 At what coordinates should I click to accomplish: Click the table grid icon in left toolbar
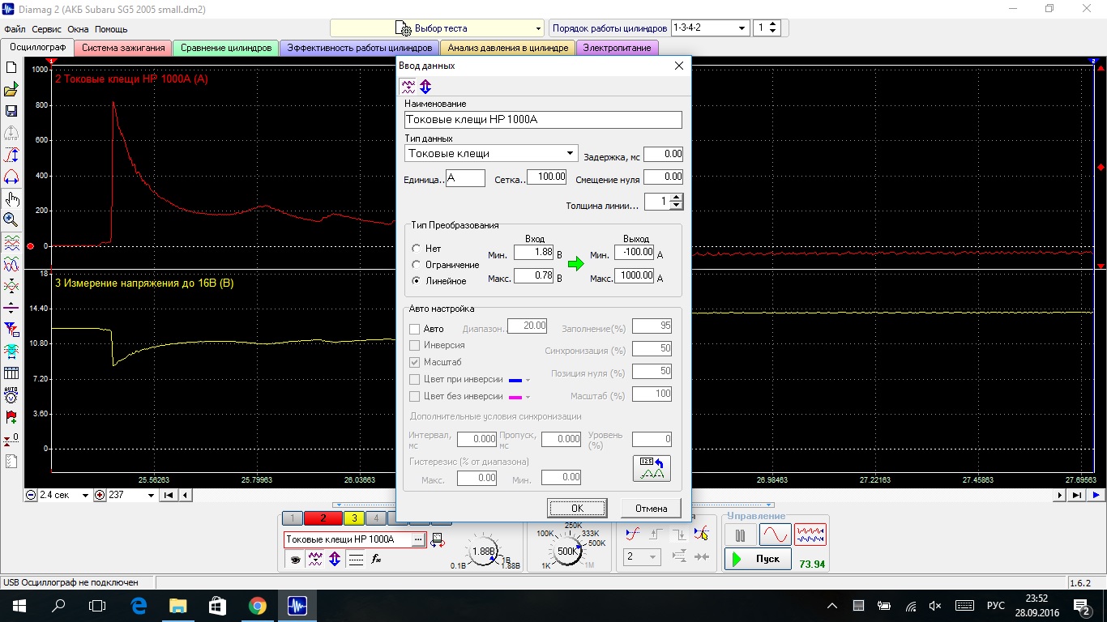[11, 373]
